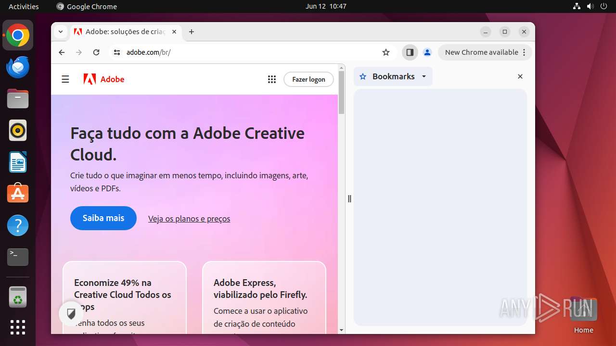Open the Home folder on desktop
Image resolution: width=616 pixels, height=346 pixels.
[x=583, y=315]
